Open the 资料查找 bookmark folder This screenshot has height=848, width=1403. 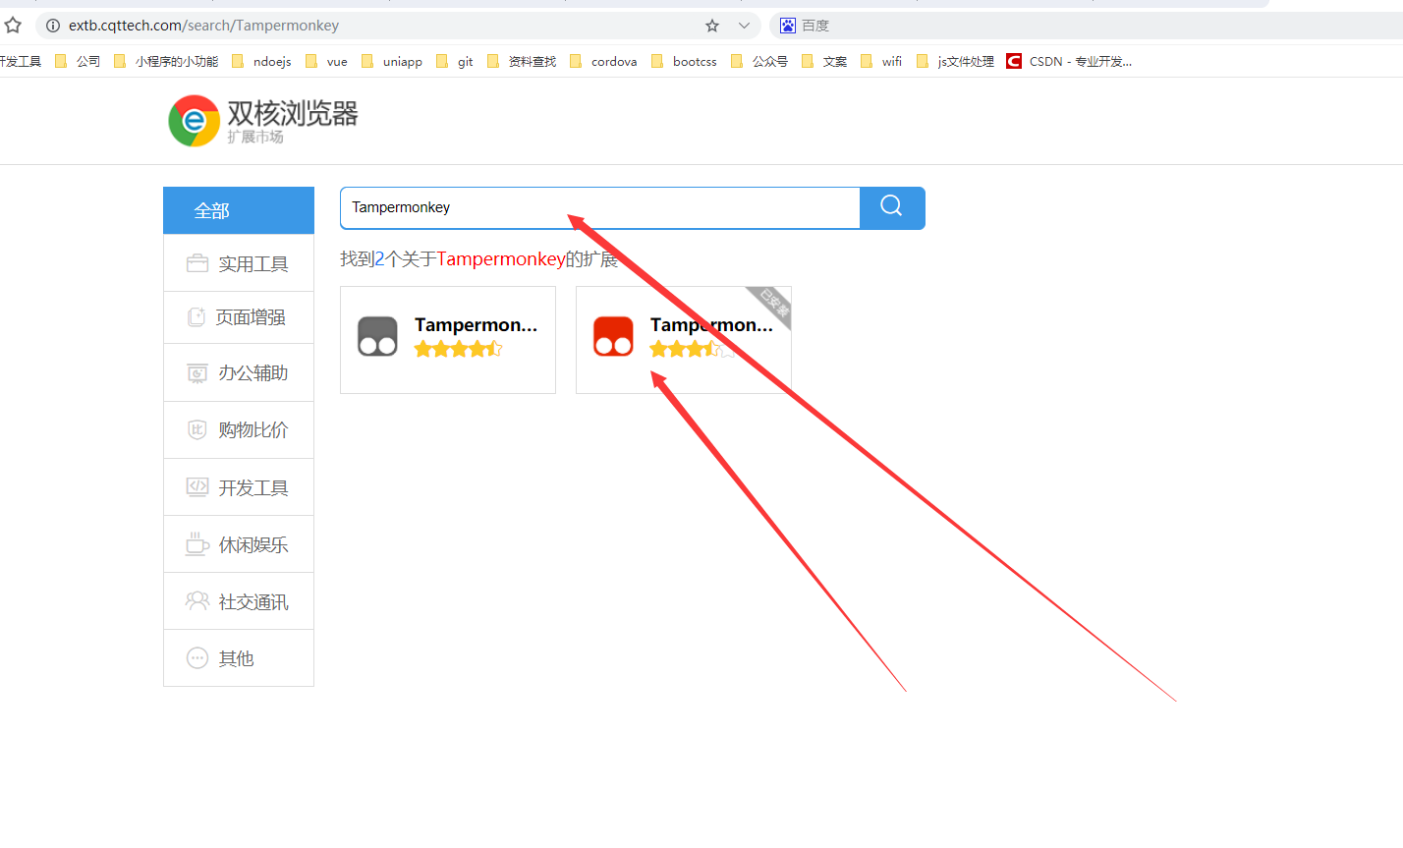click(521, 61)
